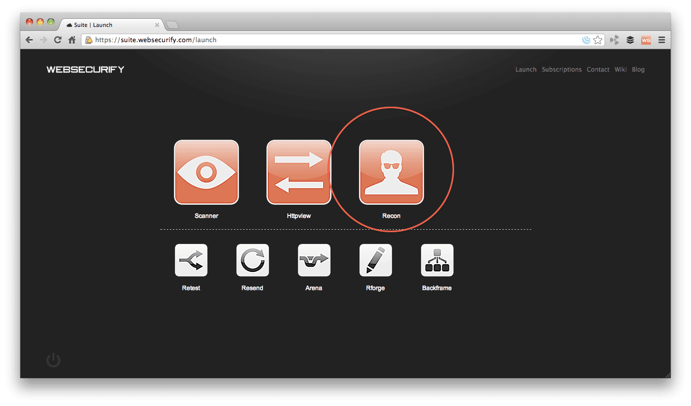691x406 pixels.
Task: Click the Resend label text
Action: pyautogui.click(x=253, y=288)
